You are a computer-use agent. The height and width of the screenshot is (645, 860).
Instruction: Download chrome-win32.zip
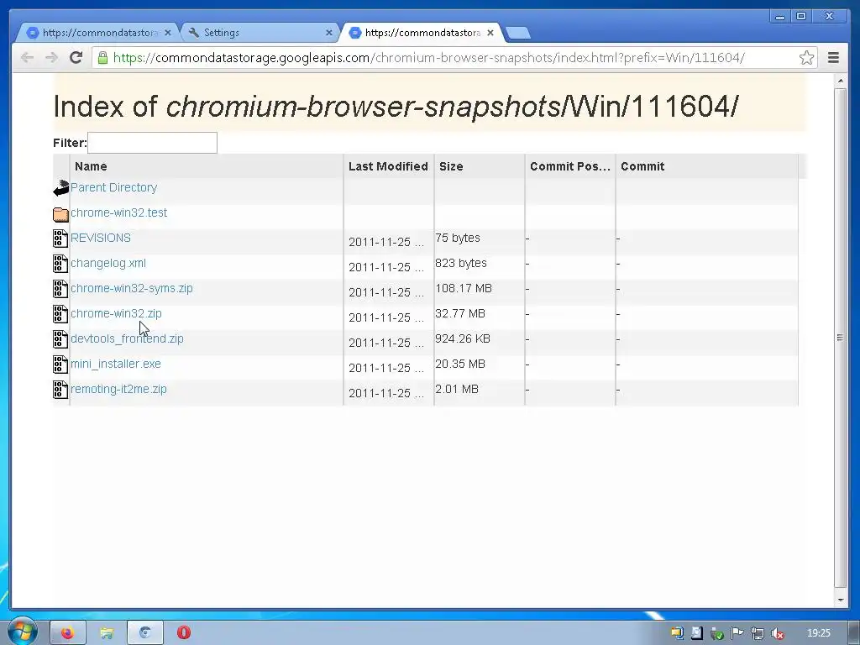coord(116,314)
